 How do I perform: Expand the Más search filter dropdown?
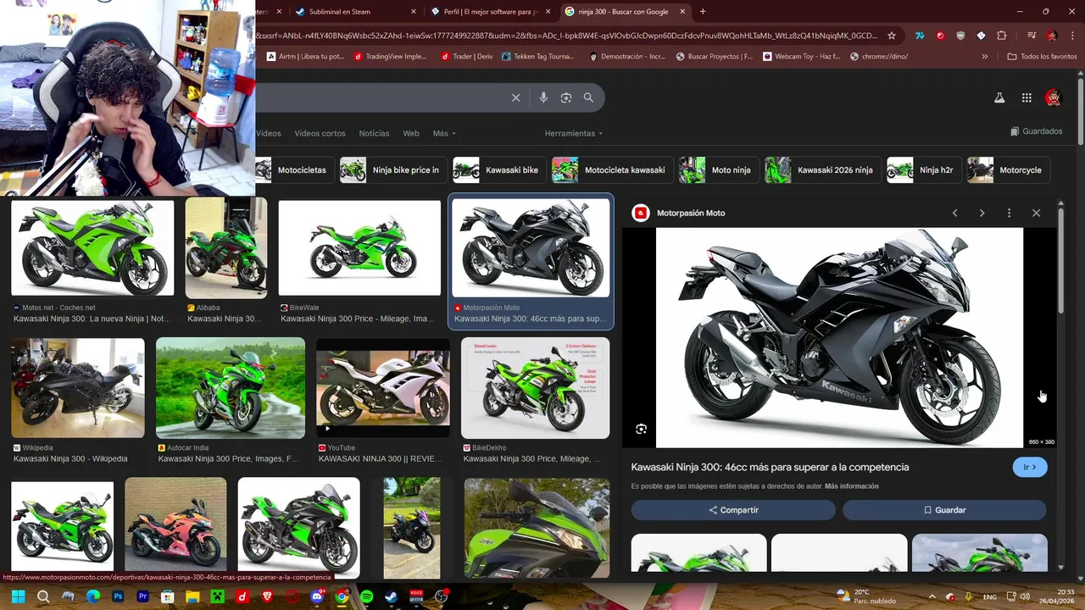444,134
